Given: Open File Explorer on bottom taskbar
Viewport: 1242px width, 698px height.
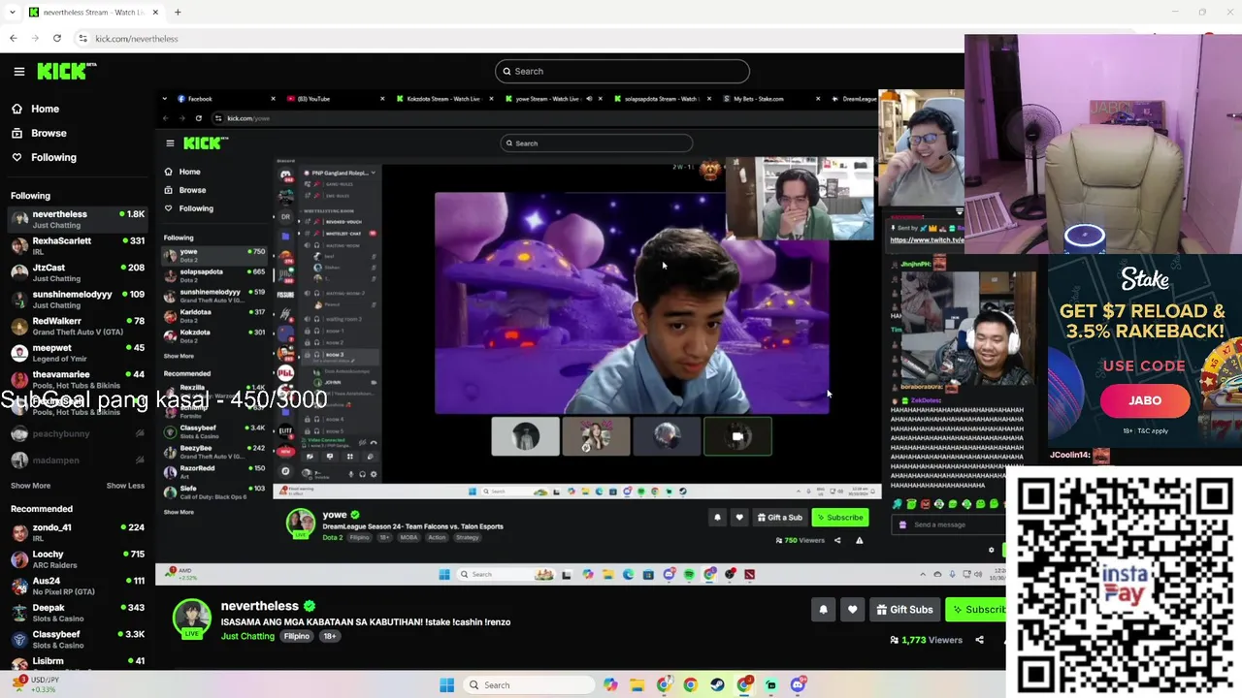Looking at the screenshot, I should tap(637, 684).
